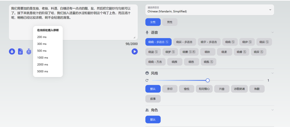
Task: Choose the 晓辰 - 多语言 voice
Action: pyautogui.click(x=184, y=42)
